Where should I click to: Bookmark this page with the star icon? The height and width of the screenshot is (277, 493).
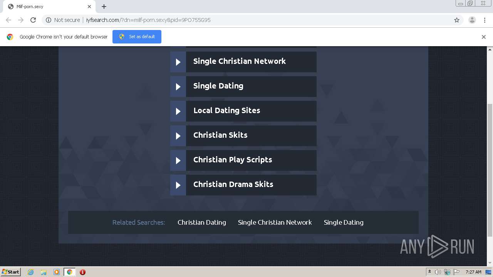click(x=457, y=20)
